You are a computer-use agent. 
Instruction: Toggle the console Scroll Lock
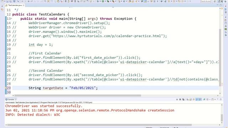190,100
